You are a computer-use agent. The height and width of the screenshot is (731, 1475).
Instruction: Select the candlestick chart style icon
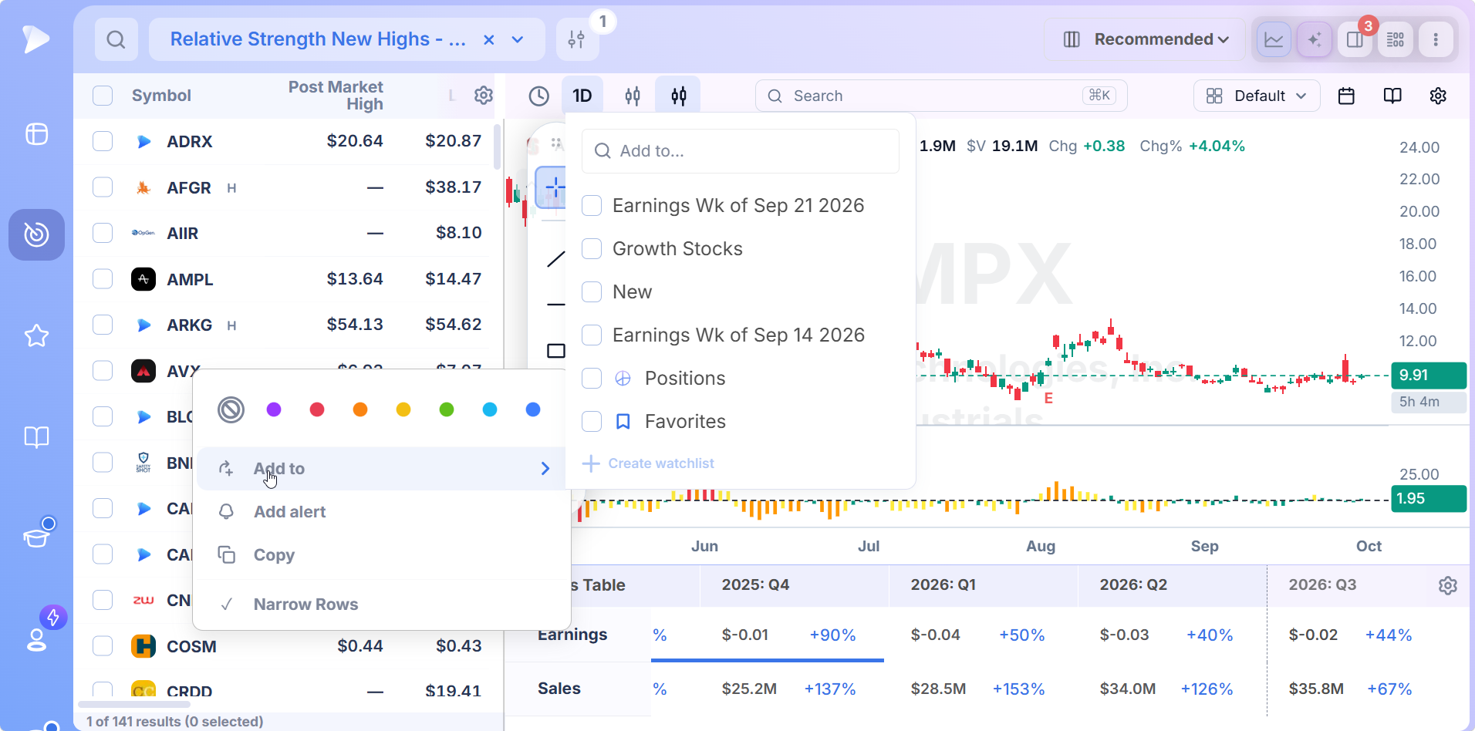(678, 96)
